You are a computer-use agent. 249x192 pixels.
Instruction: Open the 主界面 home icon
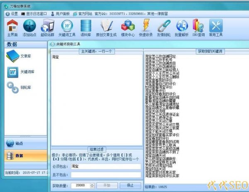12,28
